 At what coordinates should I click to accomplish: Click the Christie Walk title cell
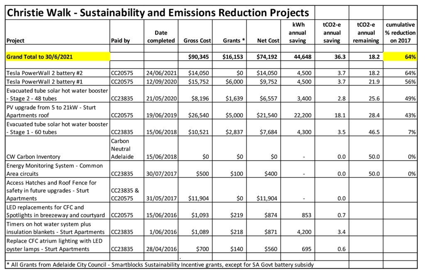(158, 12)
